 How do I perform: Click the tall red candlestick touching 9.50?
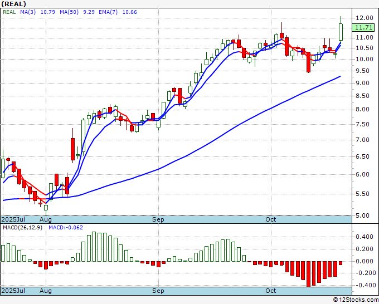click(x=308, y=62)
